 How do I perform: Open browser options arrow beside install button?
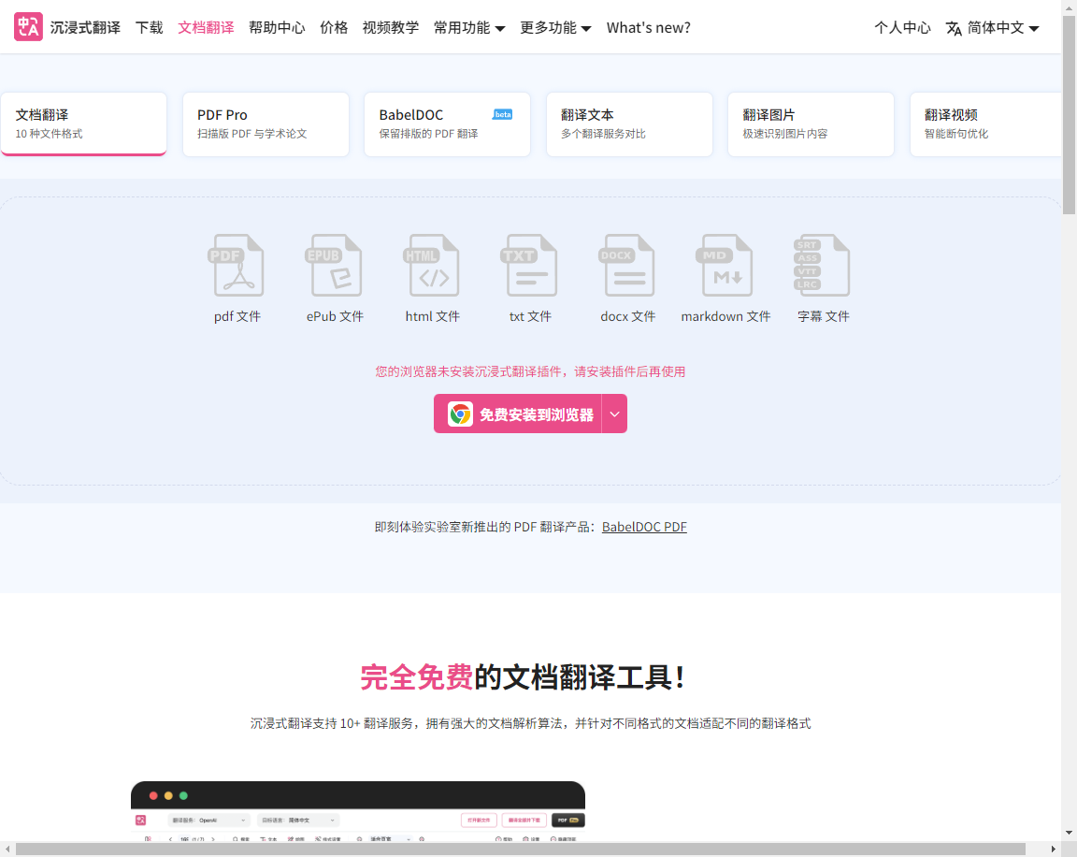point(615,414)
